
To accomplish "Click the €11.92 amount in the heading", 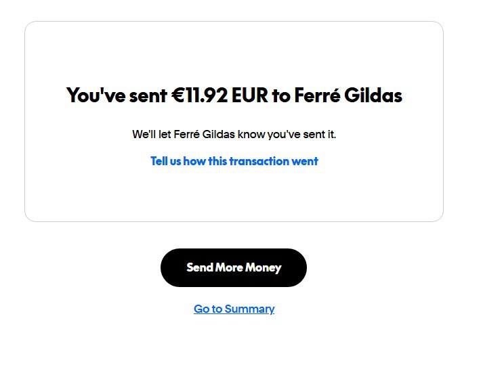I will 198,95.
